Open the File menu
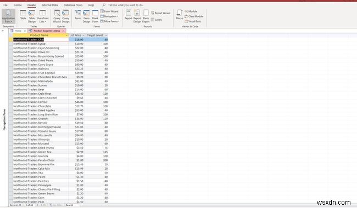The width and height of the screenshot is (357, 208). pyautogui.click(x=5, y=5)
